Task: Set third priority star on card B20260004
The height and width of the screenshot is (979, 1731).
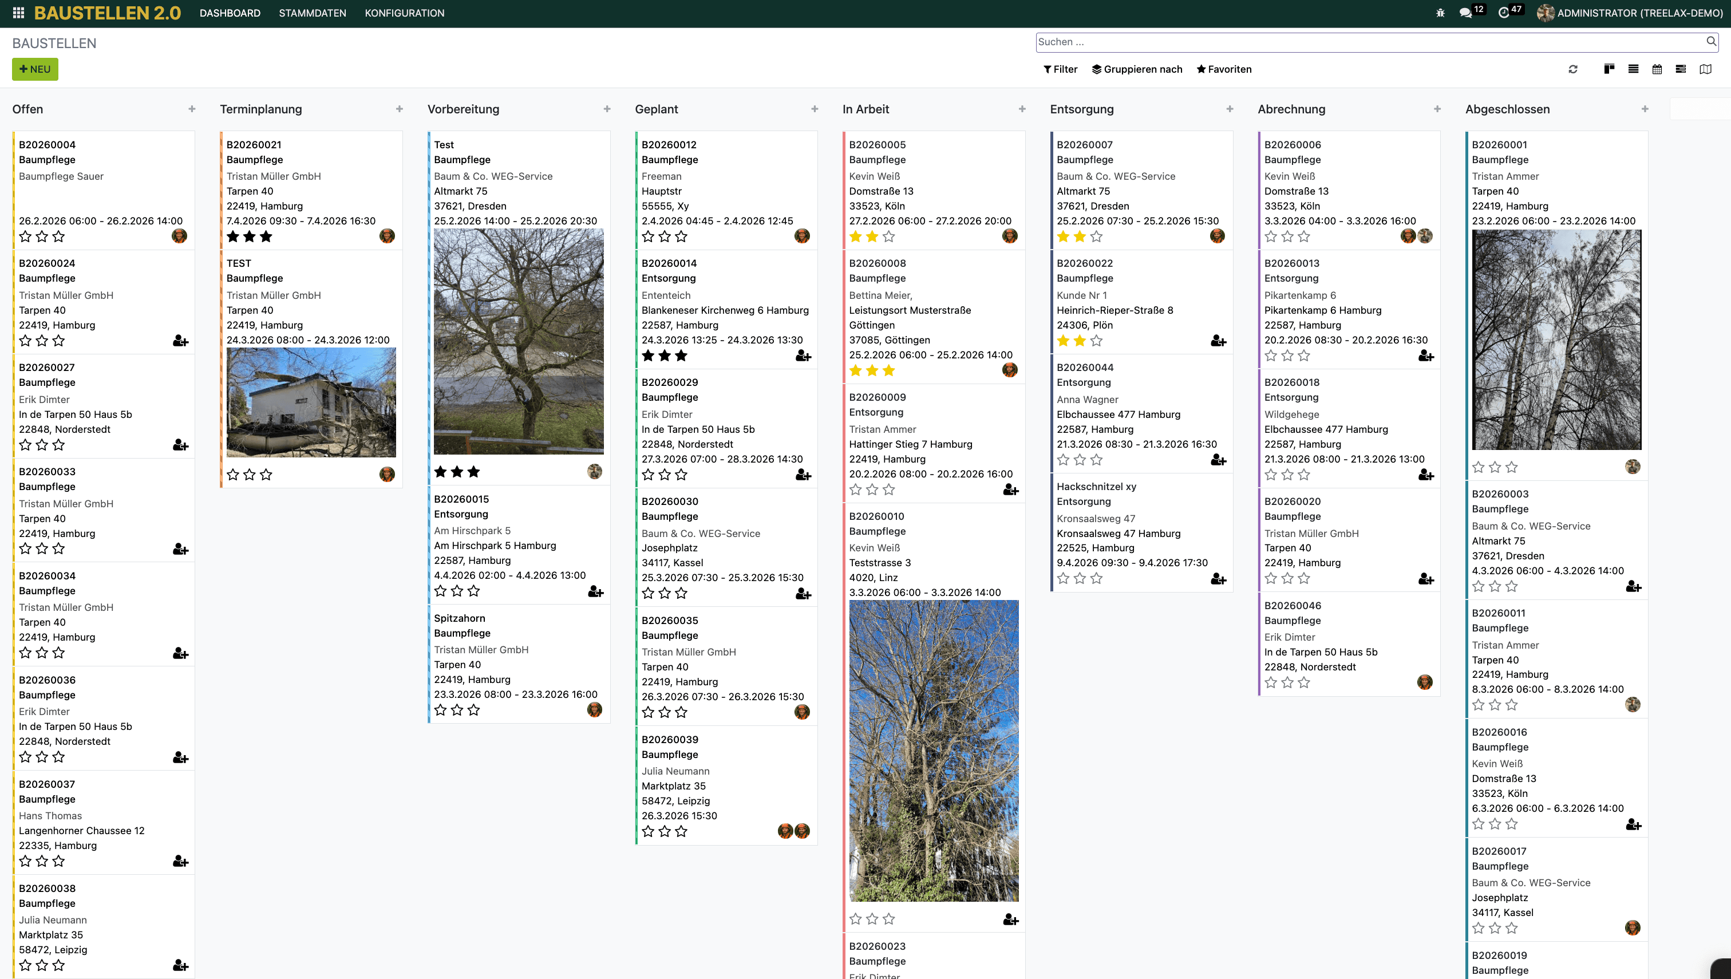Action: point(59,236)
